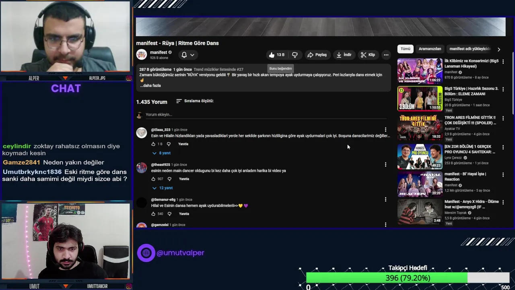Open options for Arıyo X Hidra video
This screenshot has width=515, height=290.
coord(503,202)
